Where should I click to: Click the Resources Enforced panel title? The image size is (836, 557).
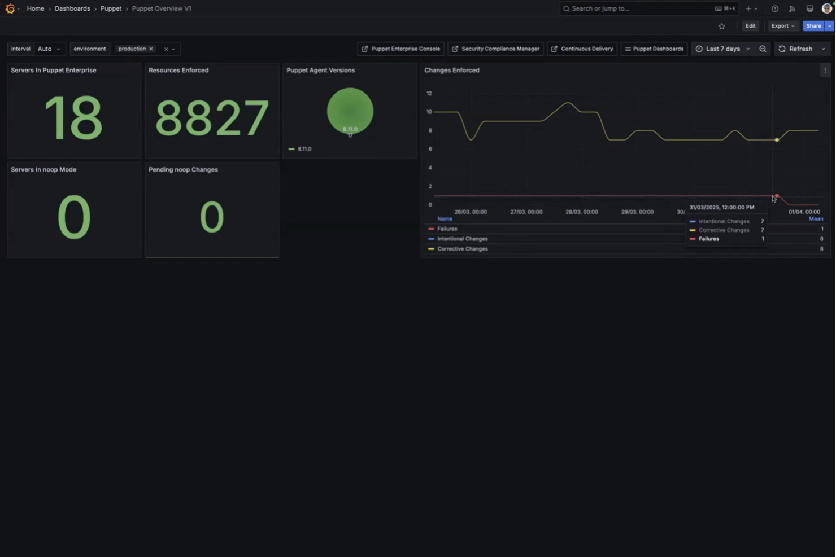click(x=178, y=71)
